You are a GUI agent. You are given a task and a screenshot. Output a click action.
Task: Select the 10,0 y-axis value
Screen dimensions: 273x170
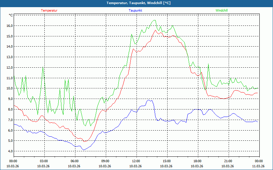(10, 88)
